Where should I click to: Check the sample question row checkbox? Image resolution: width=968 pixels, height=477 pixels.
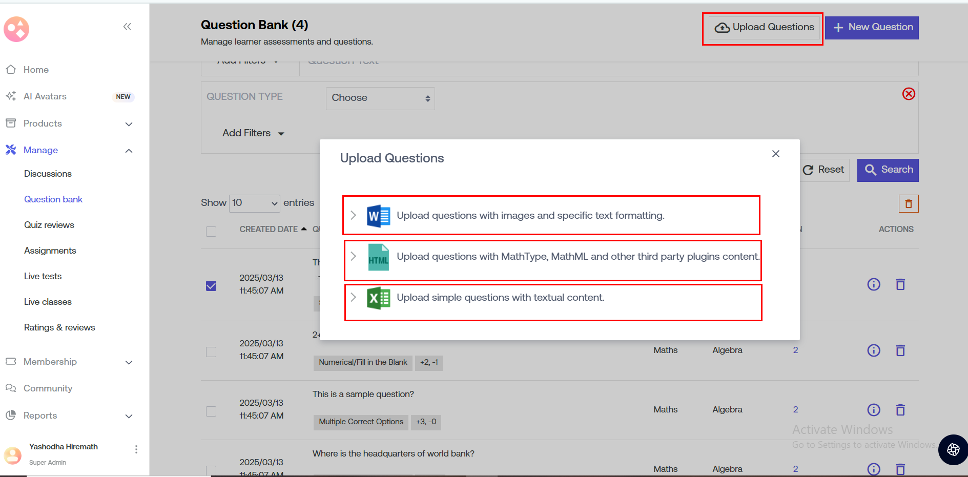tap(211, 411)
